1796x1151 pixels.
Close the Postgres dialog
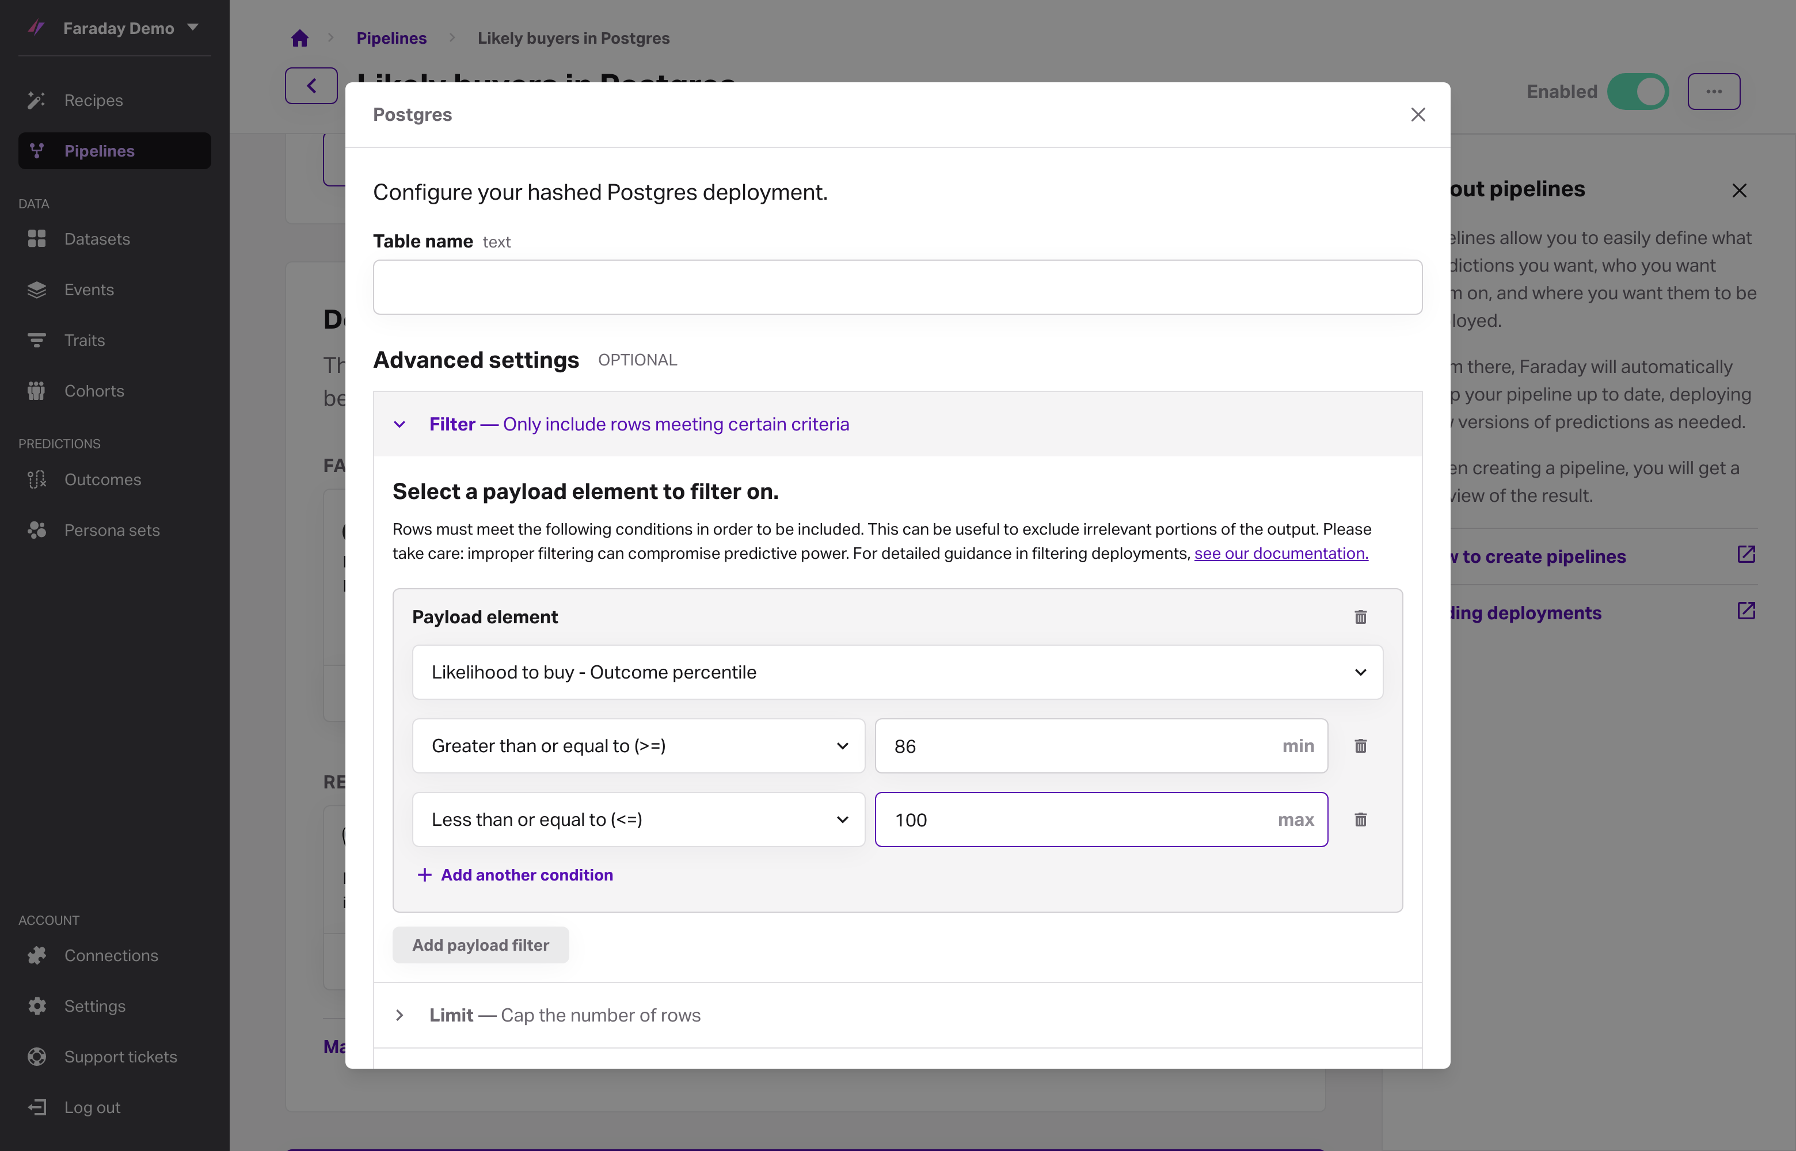click(1418, 115)
